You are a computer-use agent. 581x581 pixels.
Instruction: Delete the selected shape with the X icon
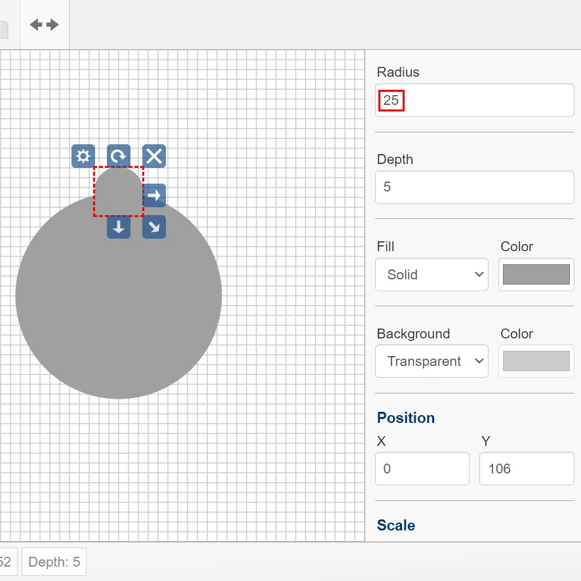[x=154, y=157]
